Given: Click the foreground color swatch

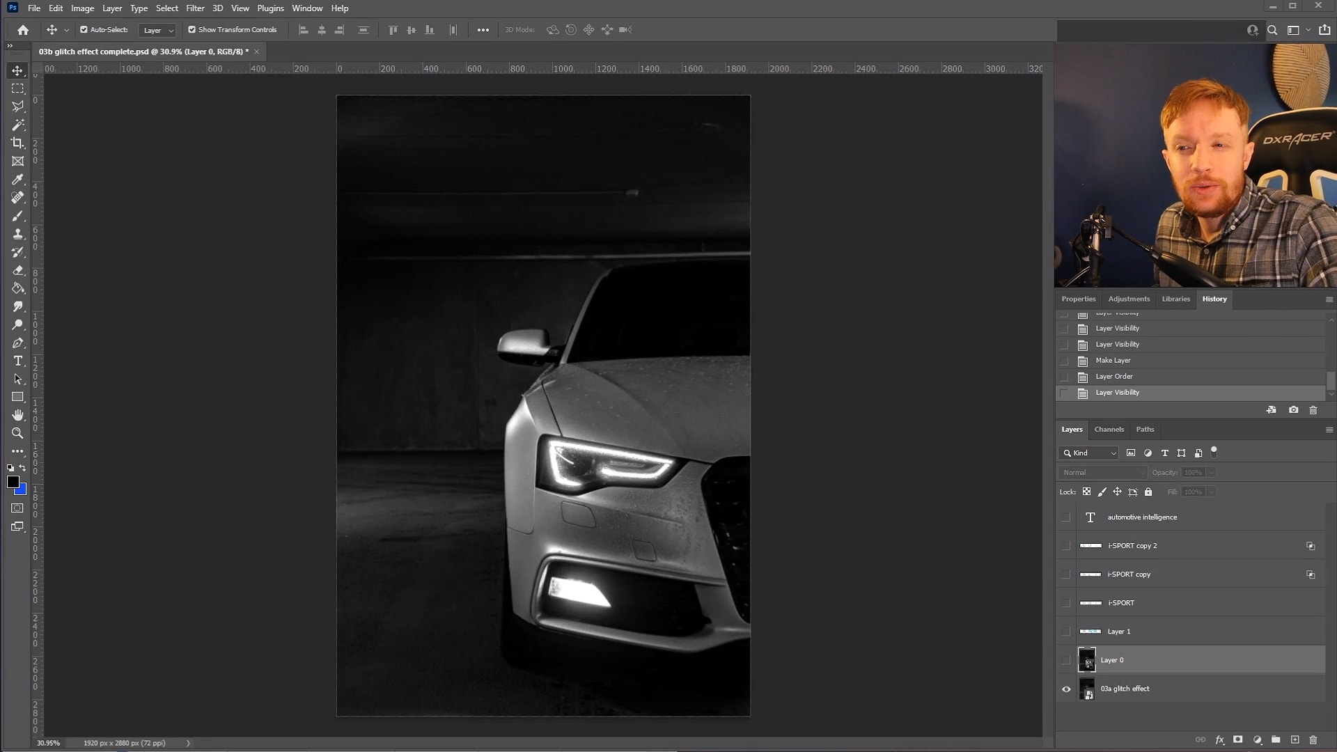Looking at the screenshot, I should (13, 482).
